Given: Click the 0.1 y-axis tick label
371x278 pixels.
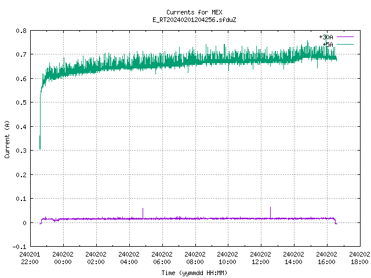Looking at the screenshot, I should pos(21,199).
